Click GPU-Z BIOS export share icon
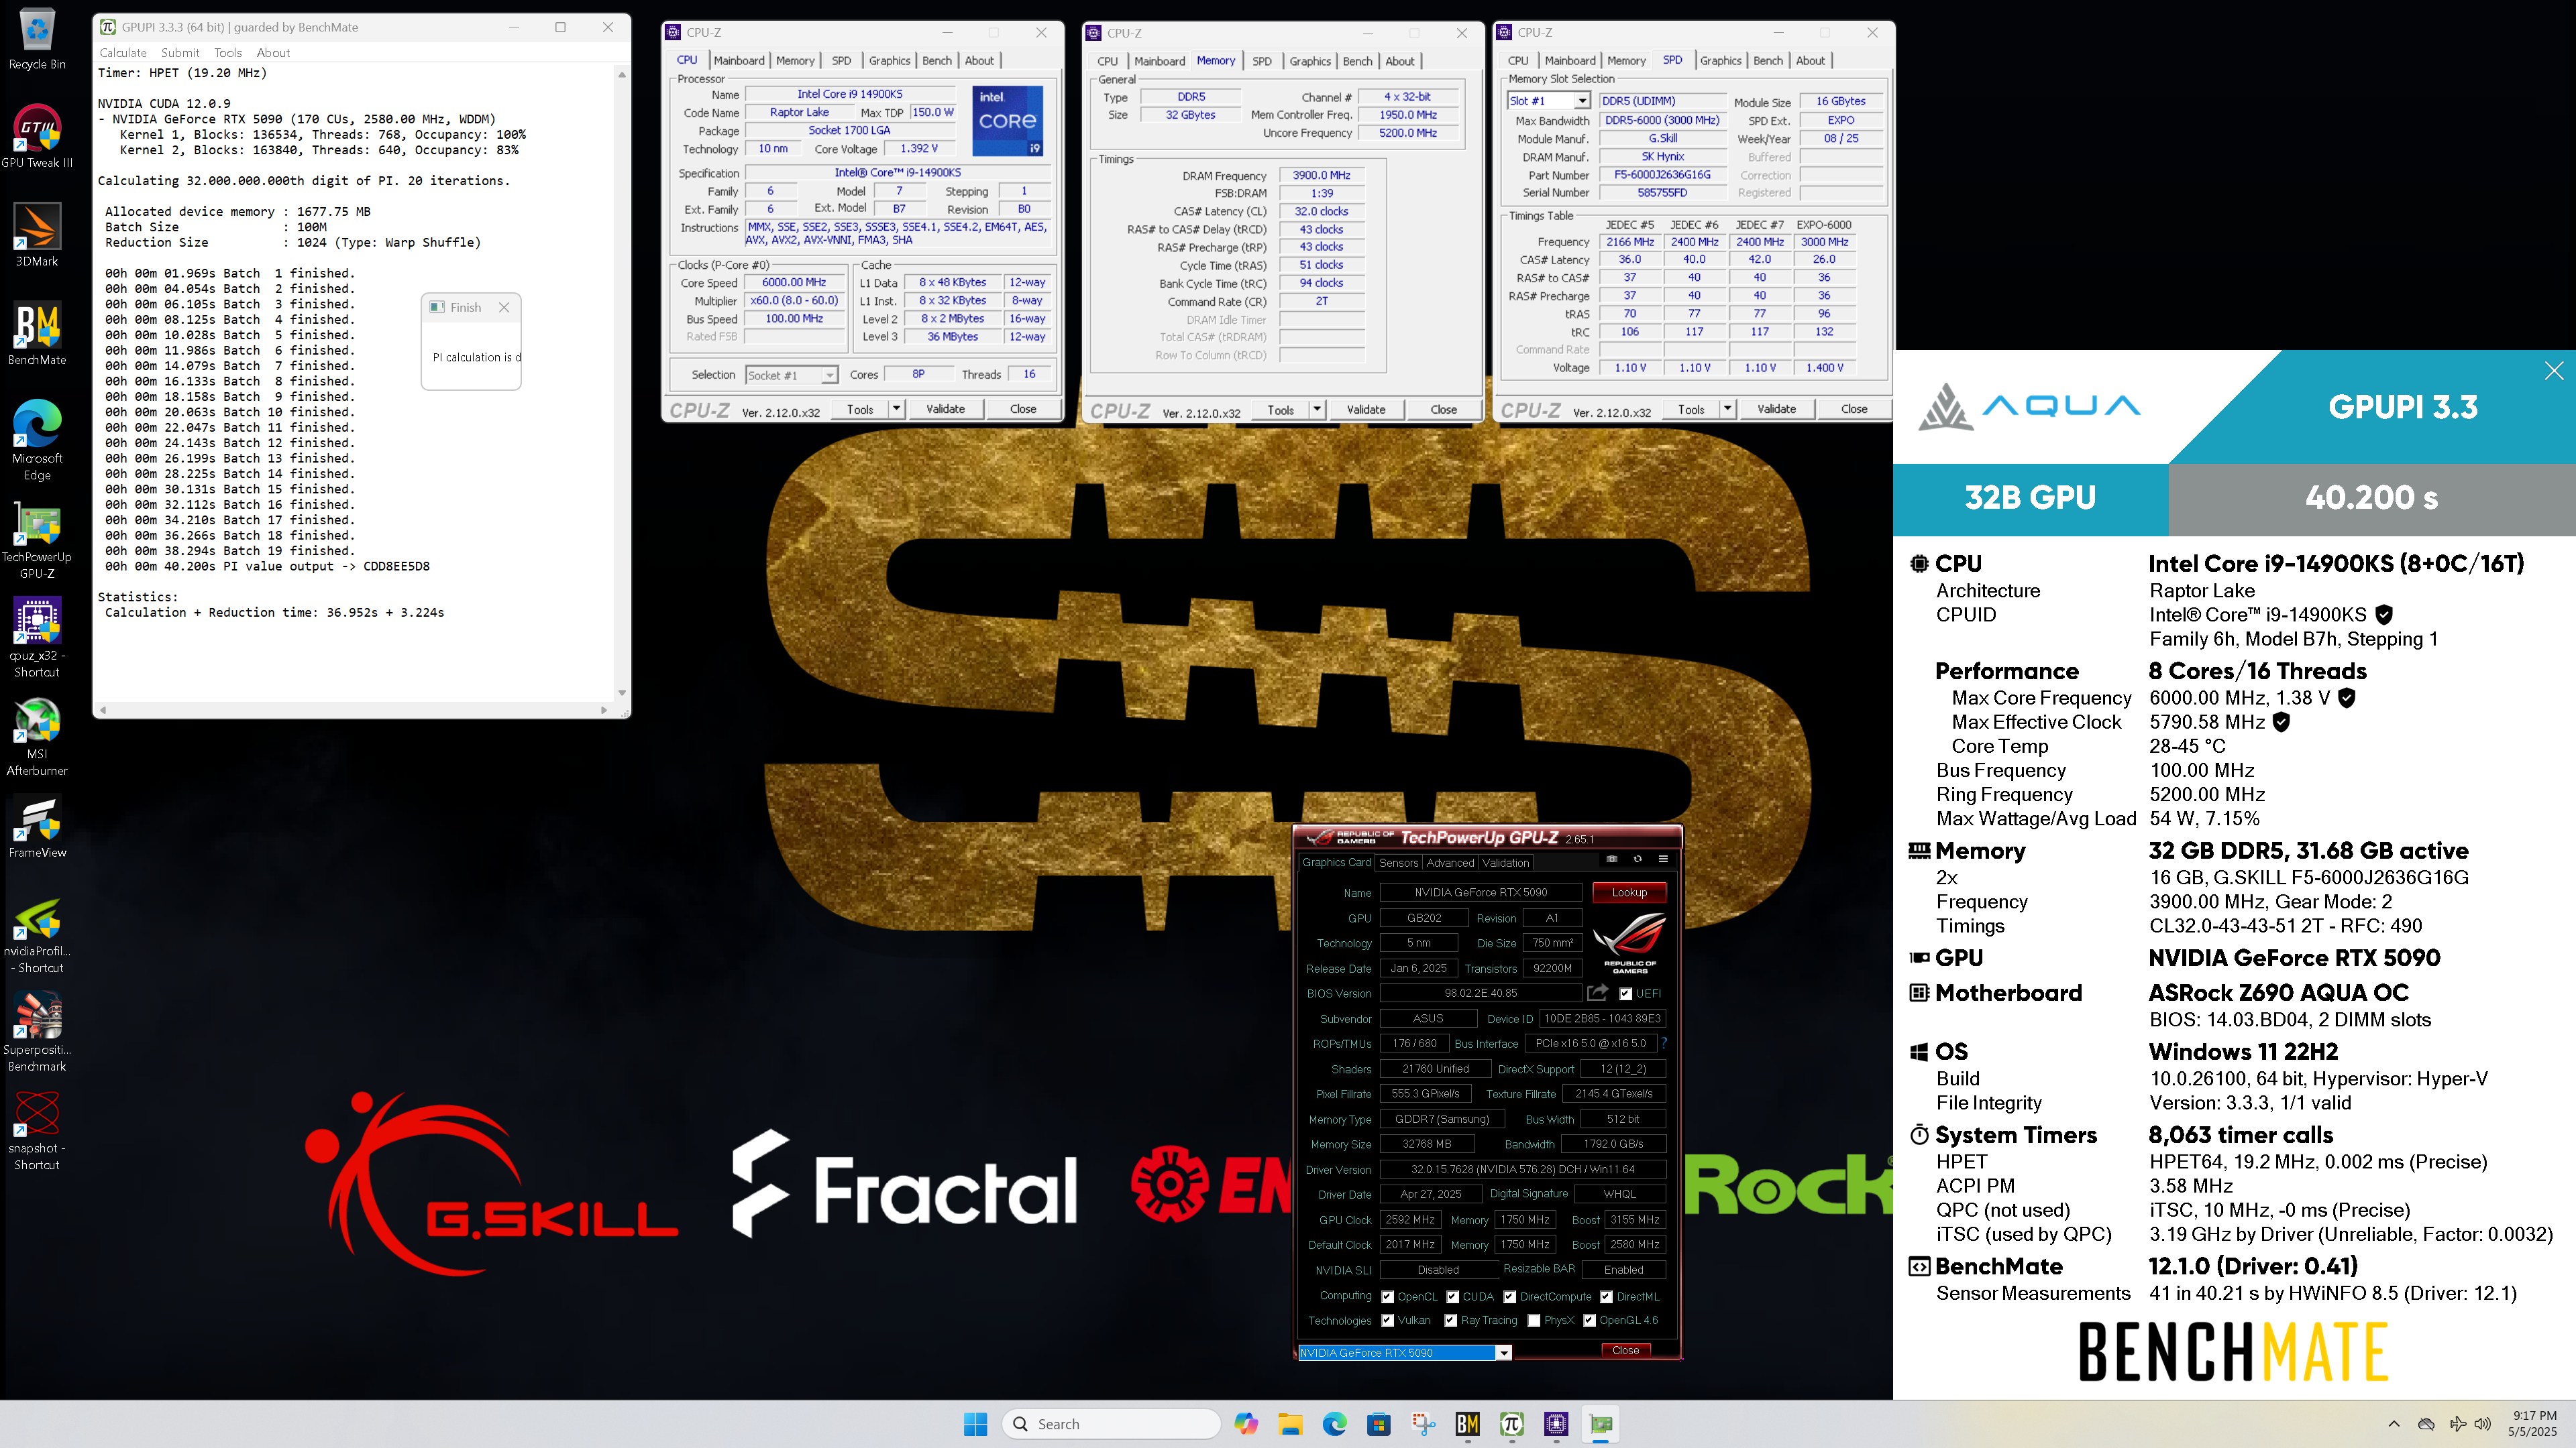Viewport: 2576px width, 1448px height. pos(1597,992)
